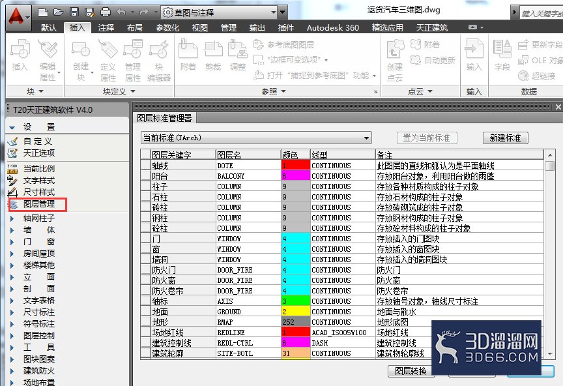Screen dimensions: 563x386
Task: Print the drawing using the printer icon
Action: 105,12
